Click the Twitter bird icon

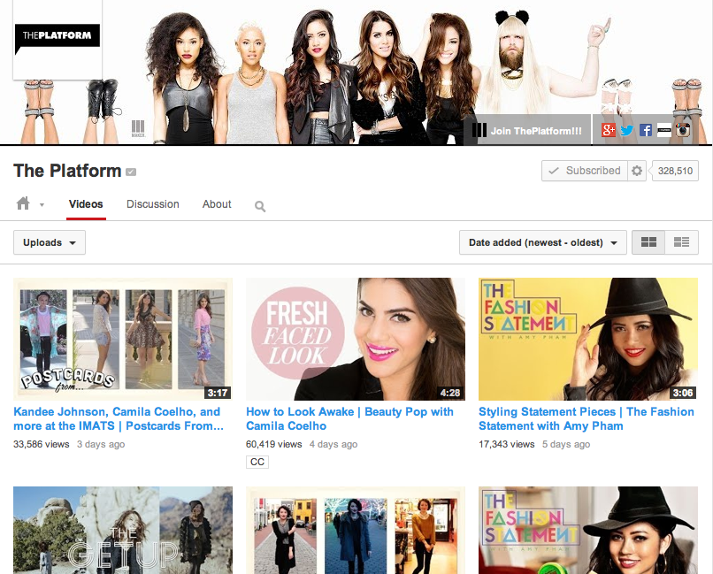tap(627, 130)
